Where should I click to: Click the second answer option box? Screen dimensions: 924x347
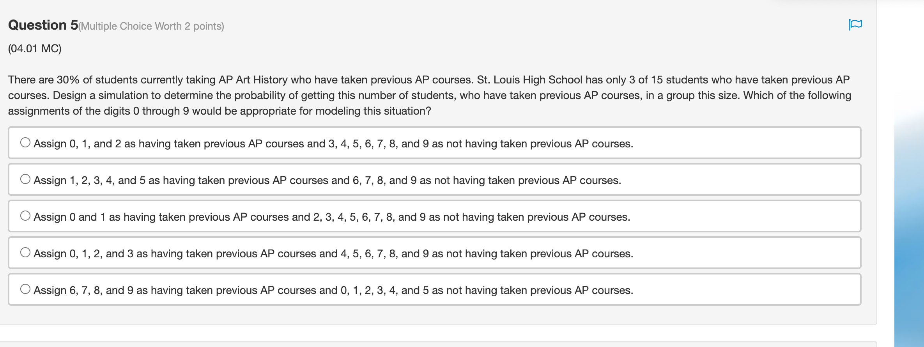click(429, 179)
